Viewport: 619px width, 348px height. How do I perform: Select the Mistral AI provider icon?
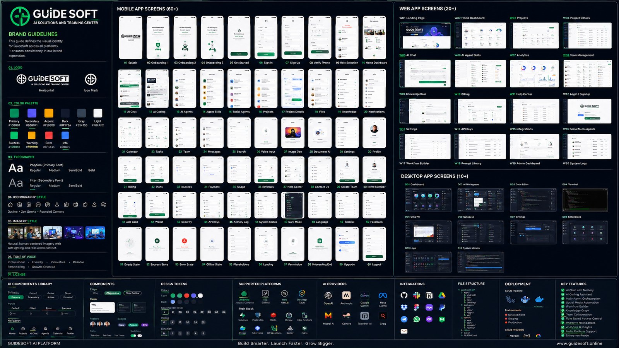pyautogui.click(x=328, y=316)
